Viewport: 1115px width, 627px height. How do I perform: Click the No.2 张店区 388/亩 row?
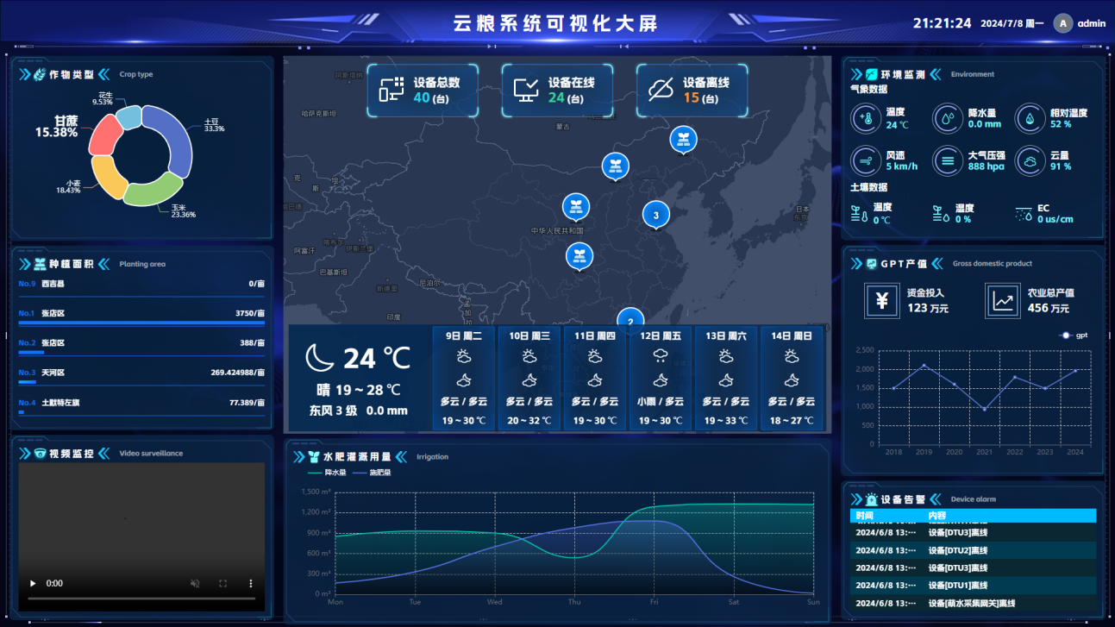point(141,346)
